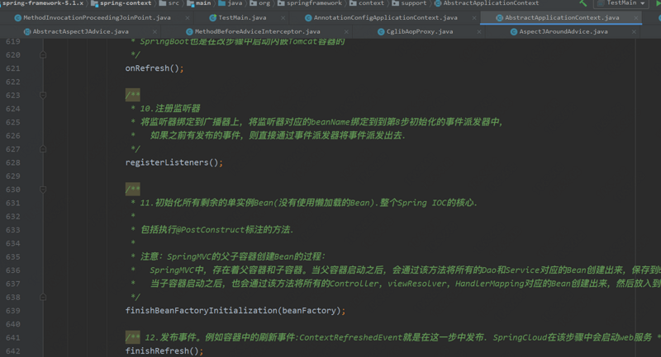Click the beanFactory argument on line 639
661x357 pixels.
(308, 310)
